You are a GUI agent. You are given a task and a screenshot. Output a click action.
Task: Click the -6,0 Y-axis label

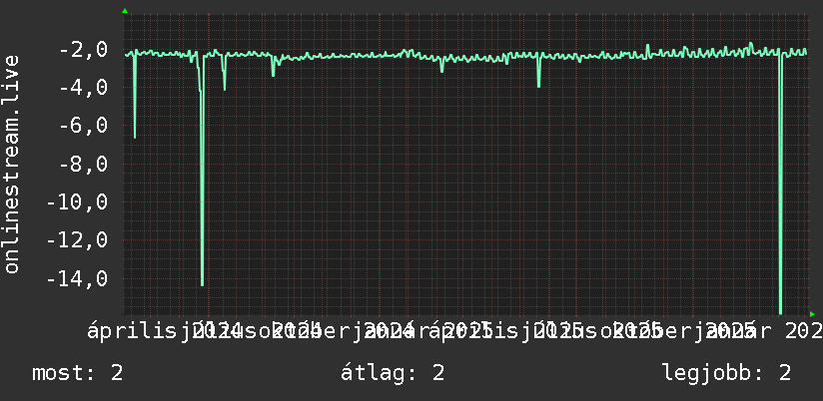pyautogui.click(x=83, y=126)
